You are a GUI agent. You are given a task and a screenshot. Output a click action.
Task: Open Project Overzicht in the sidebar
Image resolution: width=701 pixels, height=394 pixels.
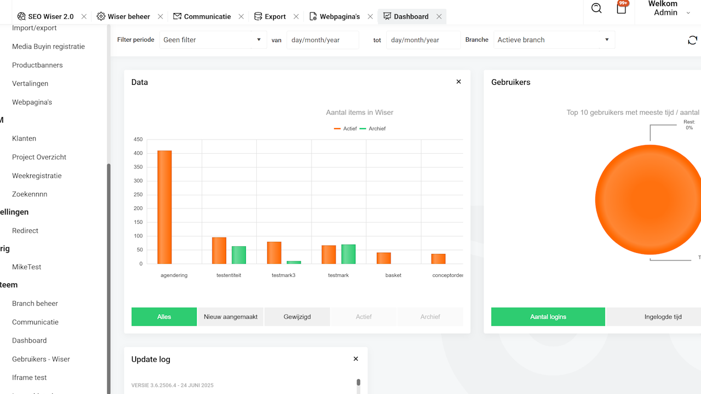coord(39,157)
